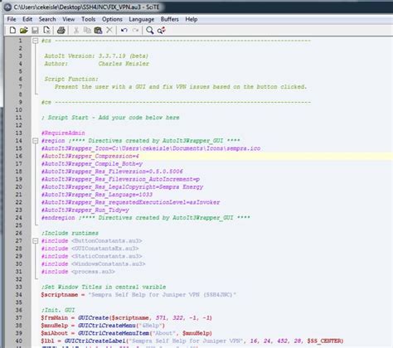Click the Res_Language=1033 directive line

(x=97, y=195)
